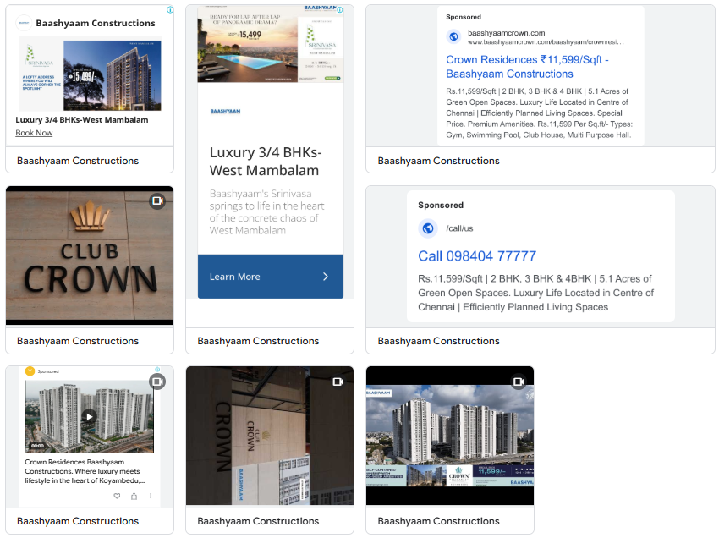Image resolution: width=719 pixels, height=538 pixels.
Task: Click the Crown Residences post caption text
Action: 85,471
